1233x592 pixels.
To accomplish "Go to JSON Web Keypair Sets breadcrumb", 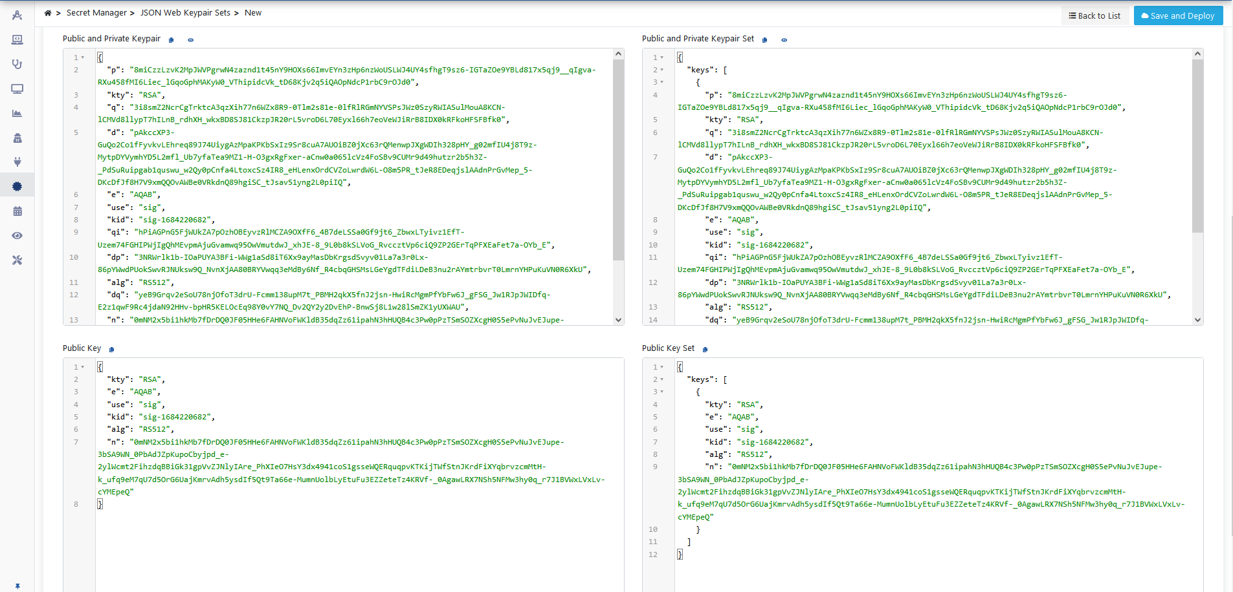I will coord(185,13).
